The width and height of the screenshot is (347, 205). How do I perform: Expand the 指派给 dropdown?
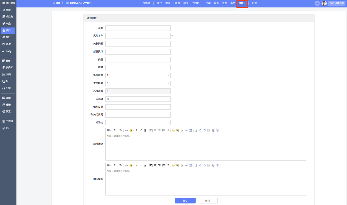pos(138,123)
